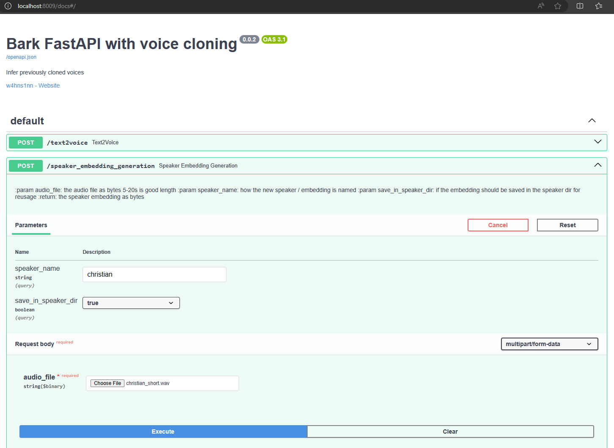
Task: Collapse the /speaker_embedding_generation chevron
Action: pos(598,165)
